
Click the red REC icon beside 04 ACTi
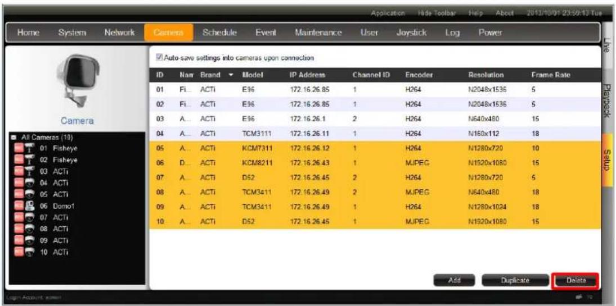pyautogui.click(x=19, y=183)
